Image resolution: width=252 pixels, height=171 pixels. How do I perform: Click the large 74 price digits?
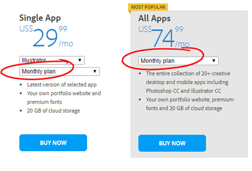[163, 39]
